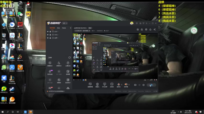Open the 弹幕秀 danmaku show tool
Screen dimensions: 204x114
point(59,81)
